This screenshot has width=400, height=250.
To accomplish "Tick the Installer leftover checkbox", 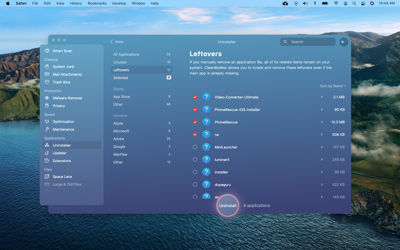I will [195, 172].
